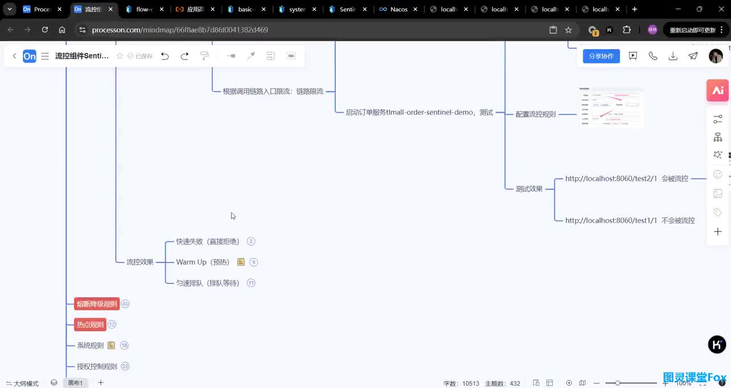The height and width of the screenshot is (388, 731).
Task: Open the theme sparkle icon in sidebar
Action: [718, 155]
